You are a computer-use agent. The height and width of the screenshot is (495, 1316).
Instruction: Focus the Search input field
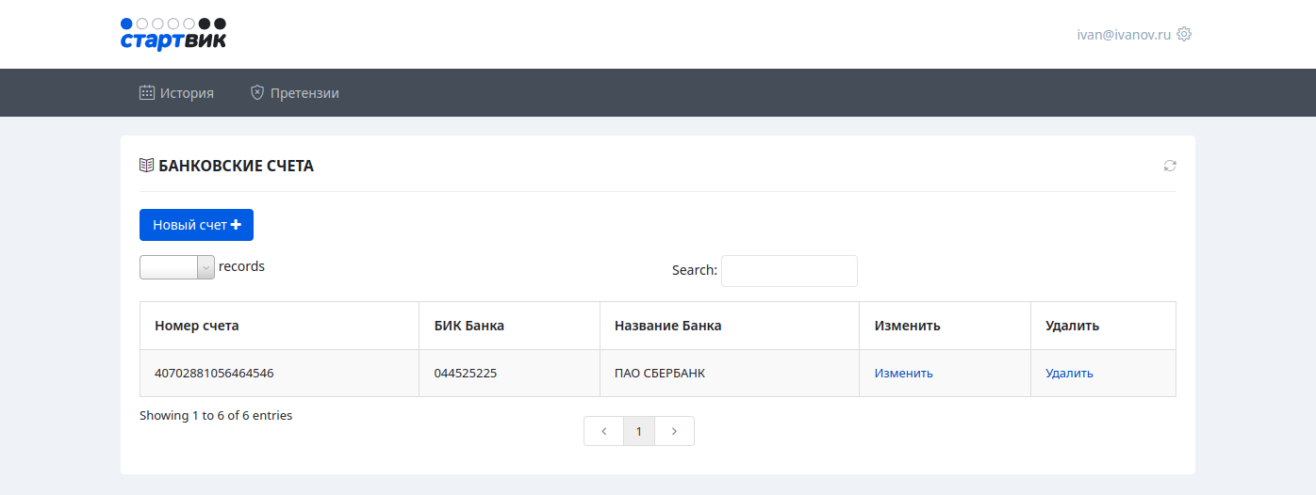789,271
